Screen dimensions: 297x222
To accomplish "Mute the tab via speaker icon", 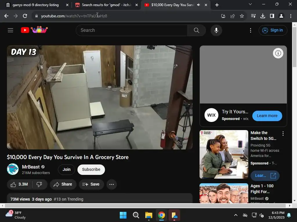I will coord(198,5).
